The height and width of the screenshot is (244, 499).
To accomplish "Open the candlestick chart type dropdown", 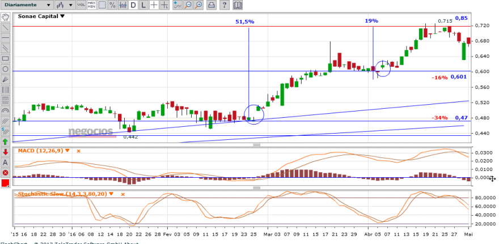I will (65, 5).
